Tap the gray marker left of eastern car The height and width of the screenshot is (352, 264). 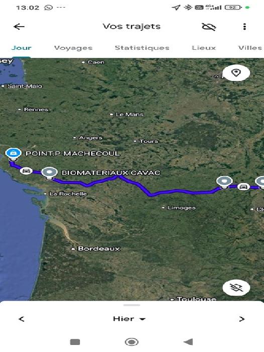[x=224, y=182]
